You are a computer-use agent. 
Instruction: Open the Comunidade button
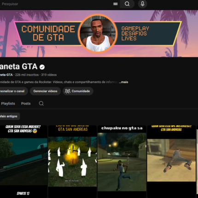click(78, 91)
